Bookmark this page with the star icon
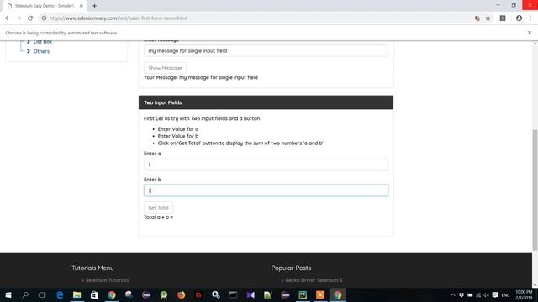The width and height of the screenshot is (538, 302). click(488, 18)
